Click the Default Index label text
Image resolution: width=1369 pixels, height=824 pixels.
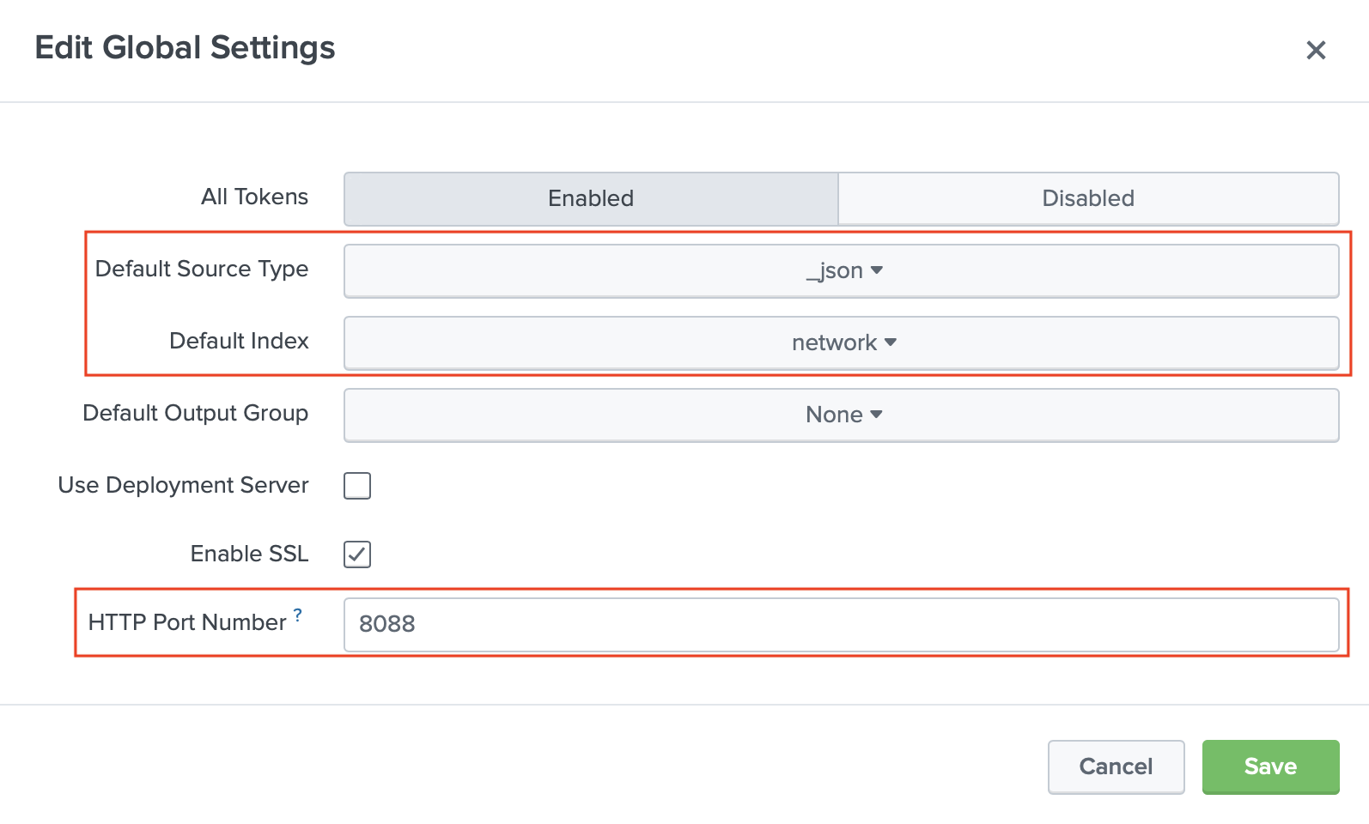click(x=239, y=341)
